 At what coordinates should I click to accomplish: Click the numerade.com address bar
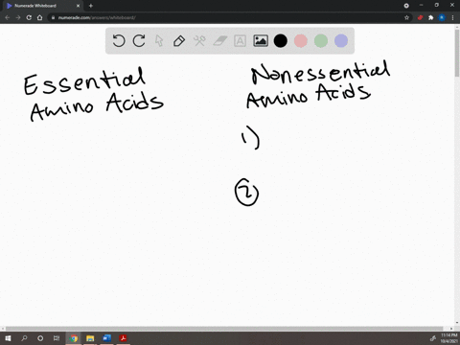[223, 17]
